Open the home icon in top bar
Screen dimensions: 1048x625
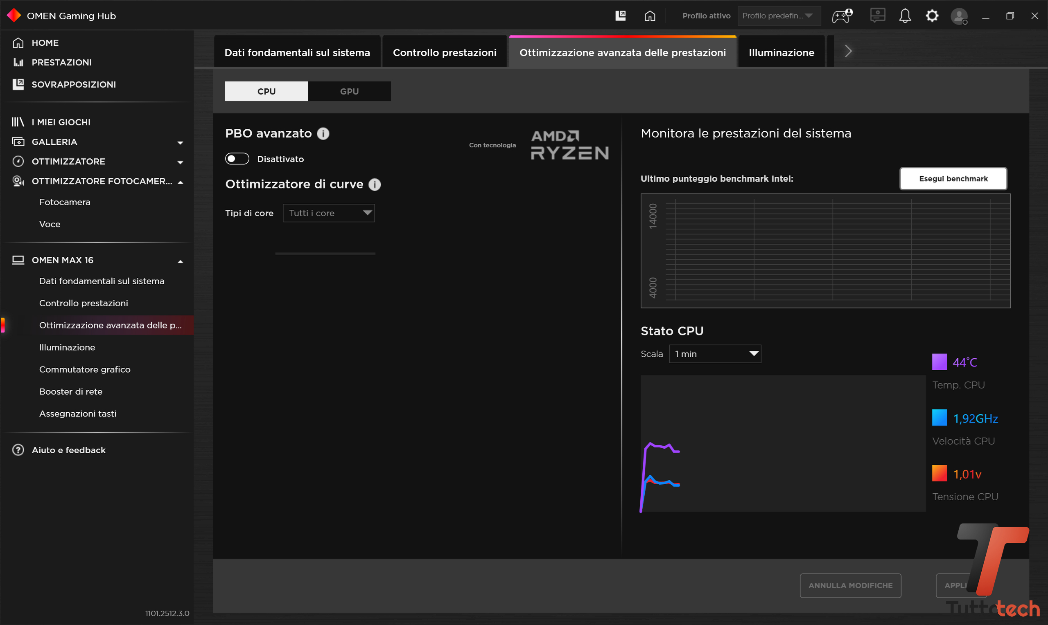(650, 16)
